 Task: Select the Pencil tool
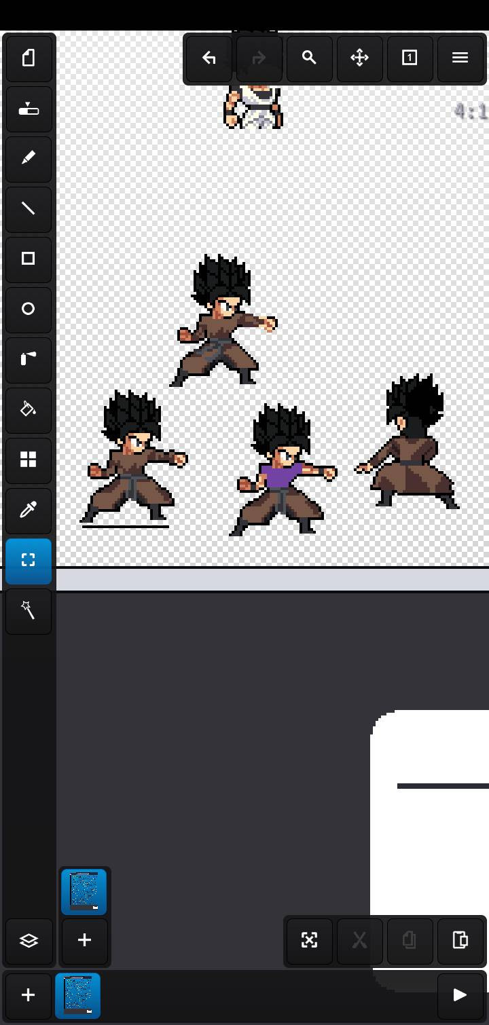[x=29, y=159]
